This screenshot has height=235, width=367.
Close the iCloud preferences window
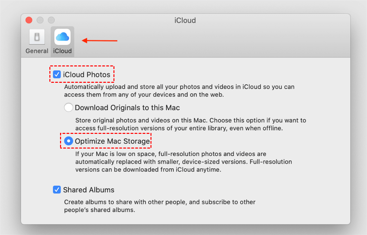(x=29, y=20)
